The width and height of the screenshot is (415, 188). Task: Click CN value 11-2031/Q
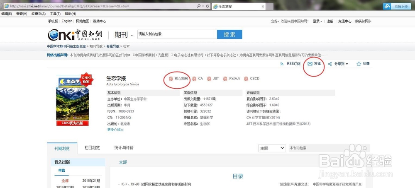[123, 118]
